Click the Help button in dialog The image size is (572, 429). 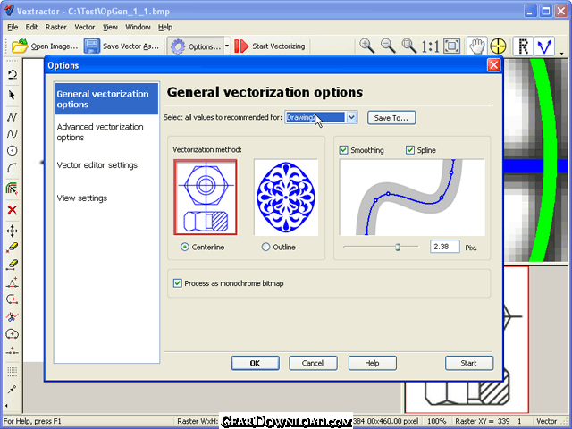pyautogui.click(x=372, y=363)
